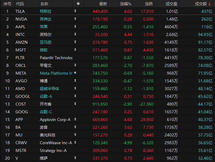
Task: Select the Applovin Corp-A name cell
Action: 55,120
